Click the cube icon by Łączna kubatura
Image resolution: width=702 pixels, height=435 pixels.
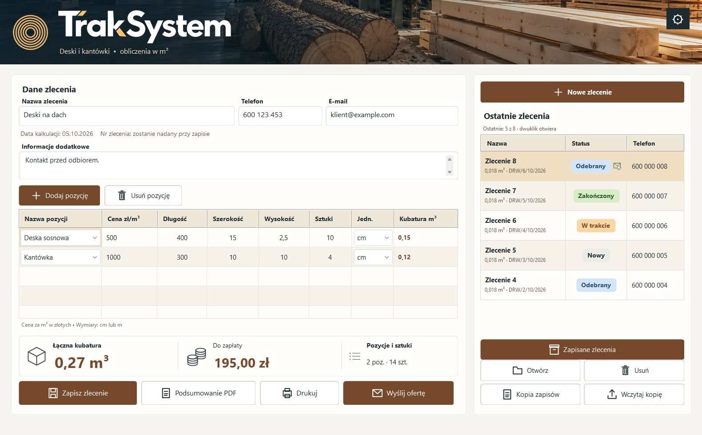click(x=36, y=356)
